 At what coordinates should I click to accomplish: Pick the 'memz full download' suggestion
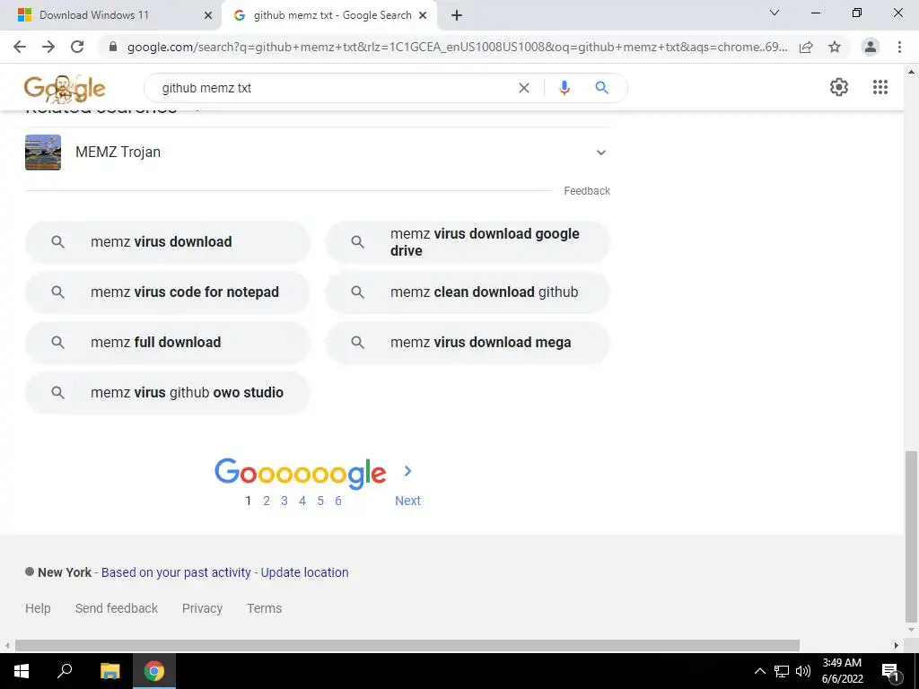click(168, 342)
